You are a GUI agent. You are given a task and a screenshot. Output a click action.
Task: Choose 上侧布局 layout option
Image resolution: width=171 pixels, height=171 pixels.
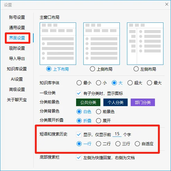(x=92, y=69)
